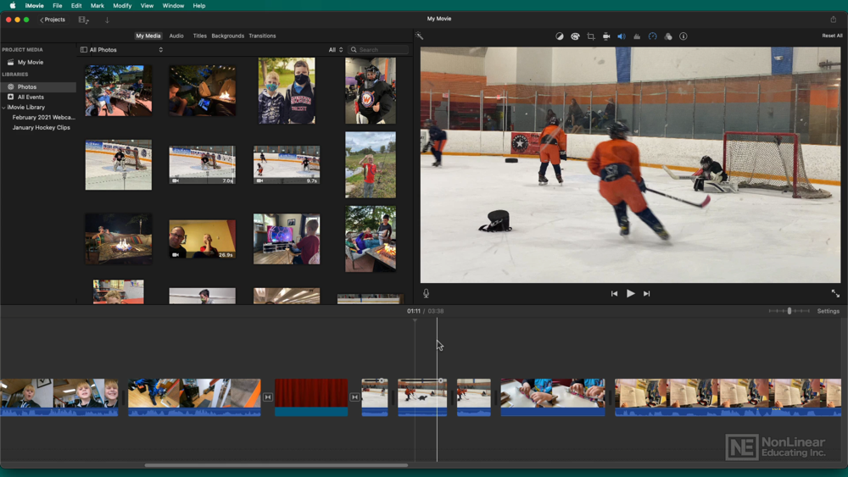Adjust the timeline zoom slider
The width and height of the screenshot is (848, 477).
click(789, 311)
